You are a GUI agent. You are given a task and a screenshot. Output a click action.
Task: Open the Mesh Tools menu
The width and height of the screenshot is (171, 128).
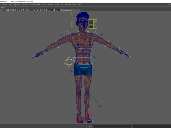tap(26, 4)
